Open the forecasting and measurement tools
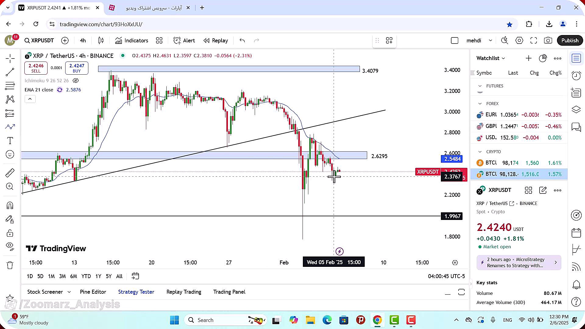The image size is (585, 329). click(10, 113)
